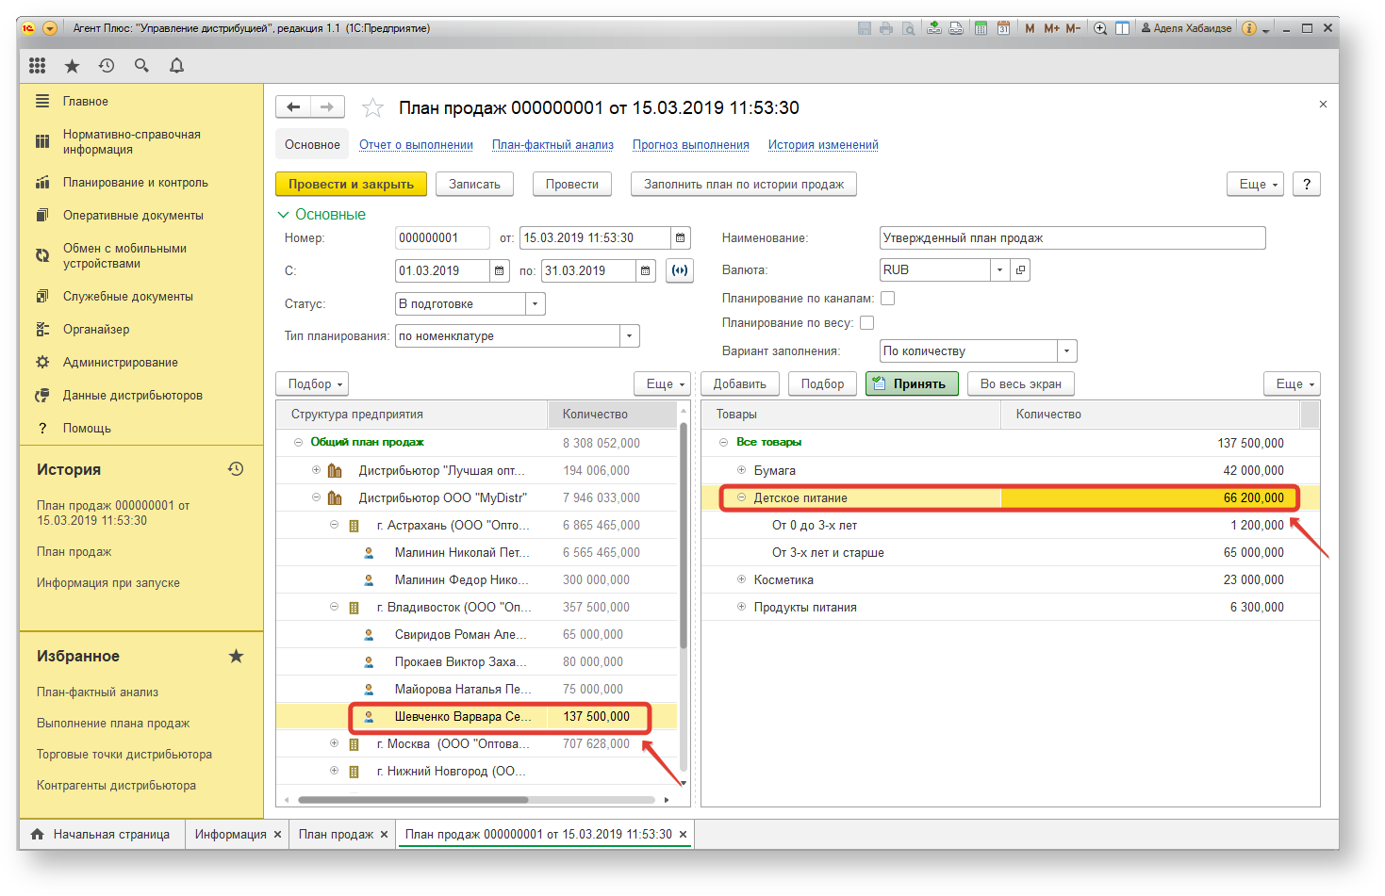Select От 3-х лет и старше row
The image size is (1385, 896).
[x=1011, y=553]
